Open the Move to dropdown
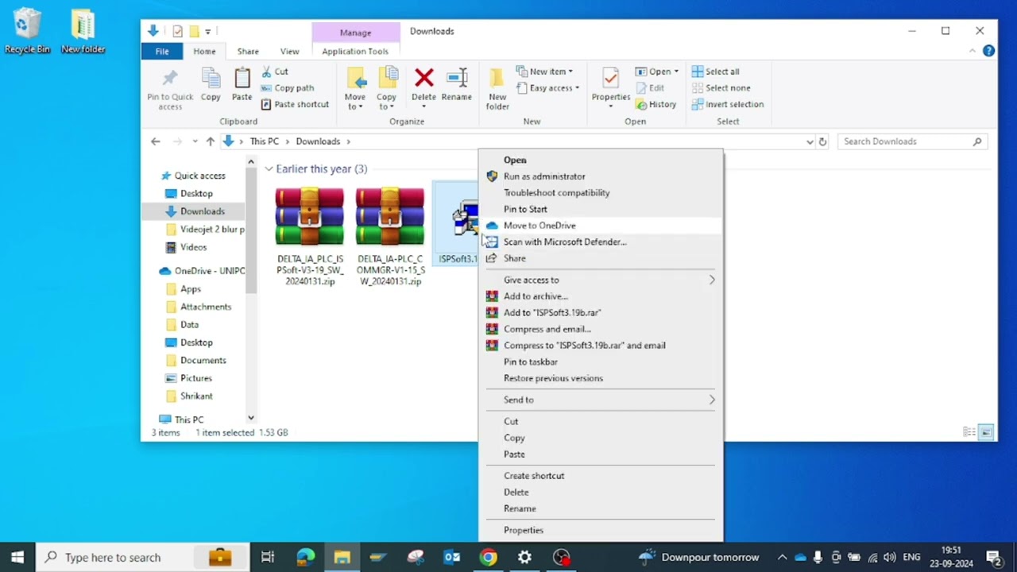The image size is (1017, 572). 355,89
